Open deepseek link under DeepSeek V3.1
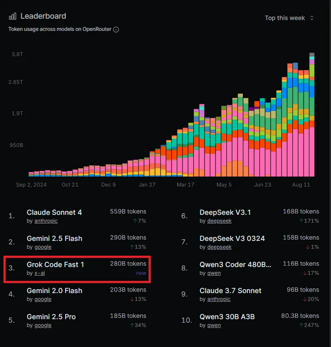The image size is (331, 347). (x=219, y=221)
